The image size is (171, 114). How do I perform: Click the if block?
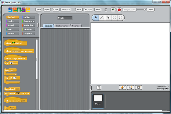point(10,108)
